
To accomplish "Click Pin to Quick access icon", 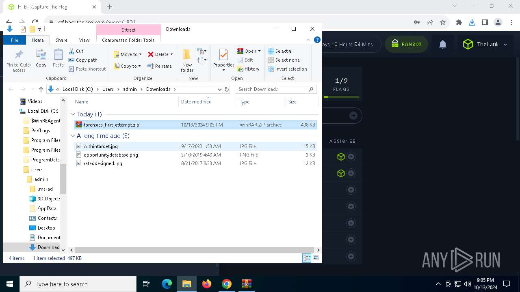I will point(19,61).
